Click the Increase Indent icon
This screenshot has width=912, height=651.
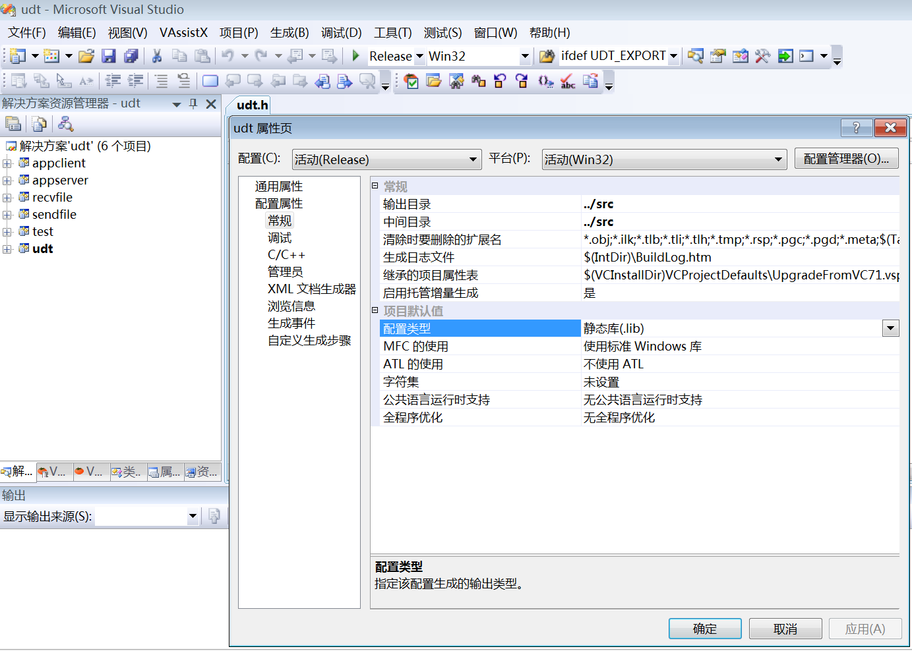pos(136,81)
